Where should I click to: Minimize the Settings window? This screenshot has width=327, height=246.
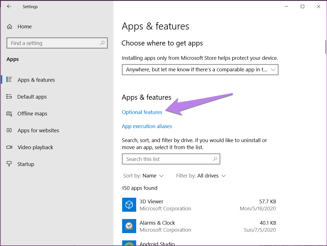click(x=286, y=6)
